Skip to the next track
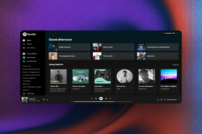 (106, 98)
